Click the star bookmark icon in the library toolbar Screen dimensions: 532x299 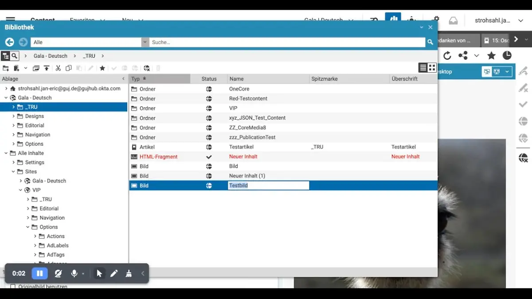click(102, 68)
